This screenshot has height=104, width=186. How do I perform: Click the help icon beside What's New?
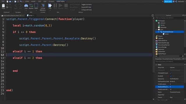pyautogui.click(x=174, y=1)
